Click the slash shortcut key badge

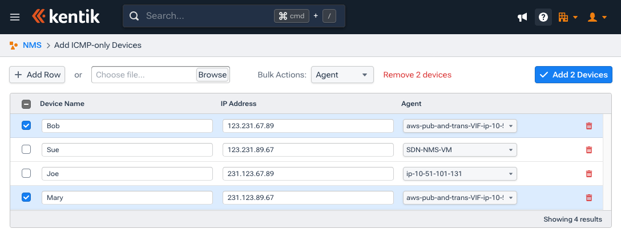coord(329,16)
